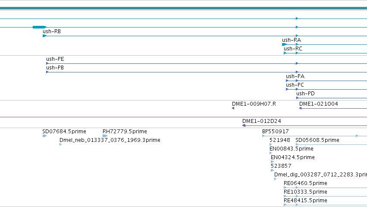Select the 523857 feature label
The image size is (367, 207).
281,166
